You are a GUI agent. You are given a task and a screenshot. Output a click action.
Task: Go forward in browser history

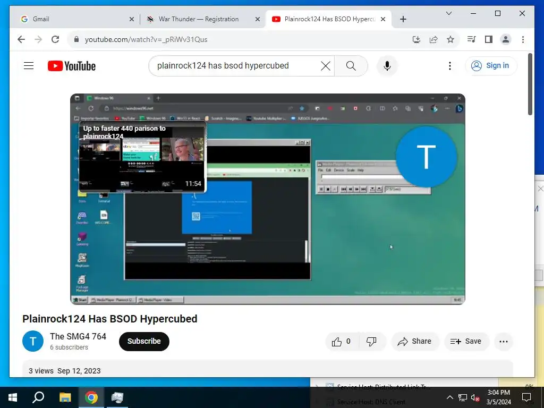coord(38,39)
